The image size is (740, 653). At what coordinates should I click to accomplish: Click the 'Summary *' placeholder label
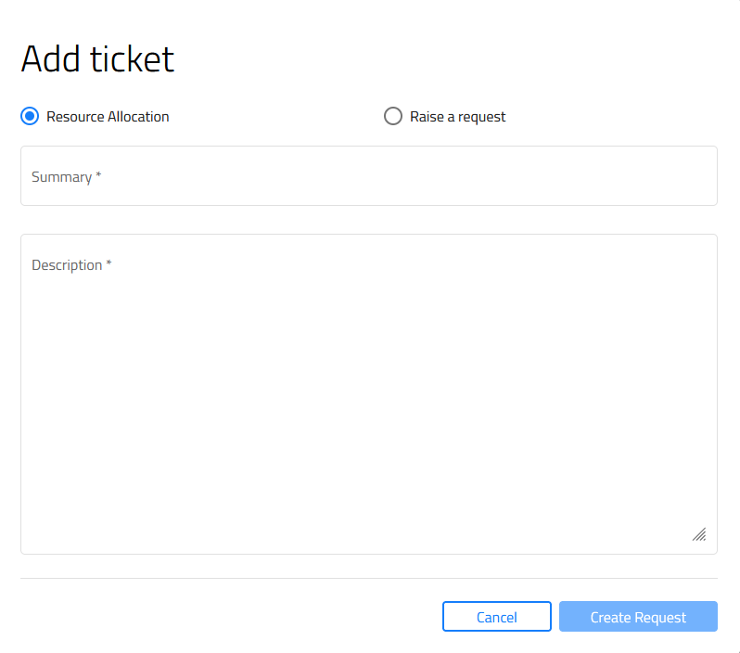66,177
